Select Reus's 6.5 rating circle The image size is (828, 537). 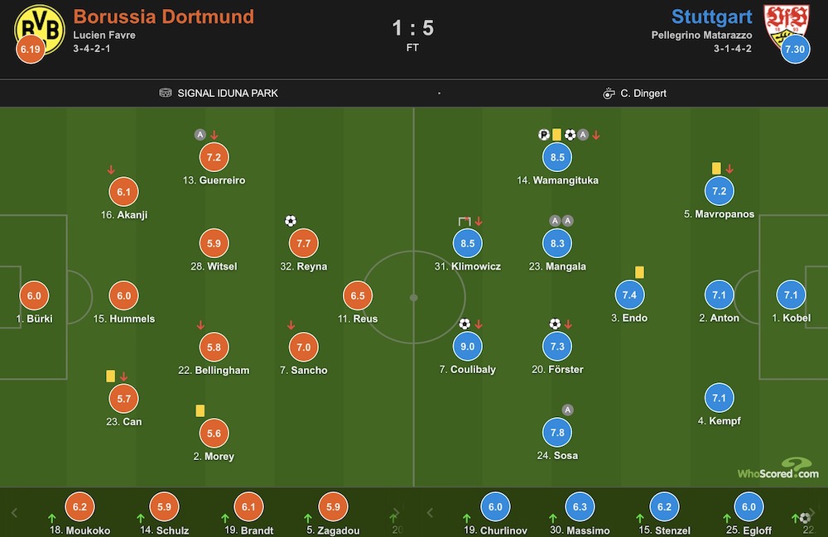[x=358, y=296]
